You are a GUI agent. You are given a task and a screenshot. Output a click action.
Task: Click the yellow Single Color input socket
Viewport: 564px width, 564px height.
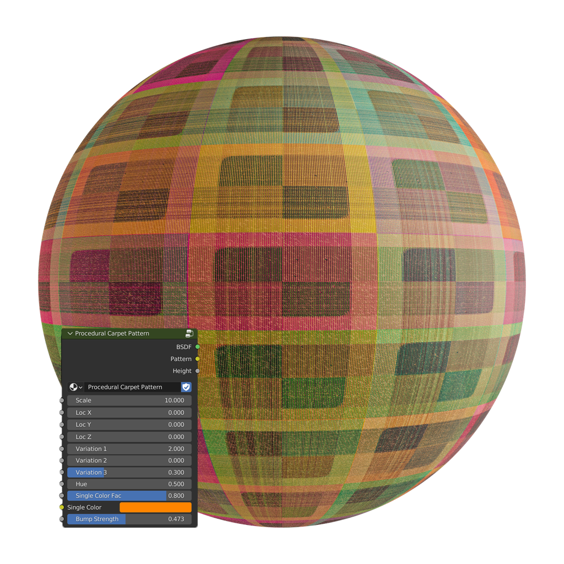62,507
